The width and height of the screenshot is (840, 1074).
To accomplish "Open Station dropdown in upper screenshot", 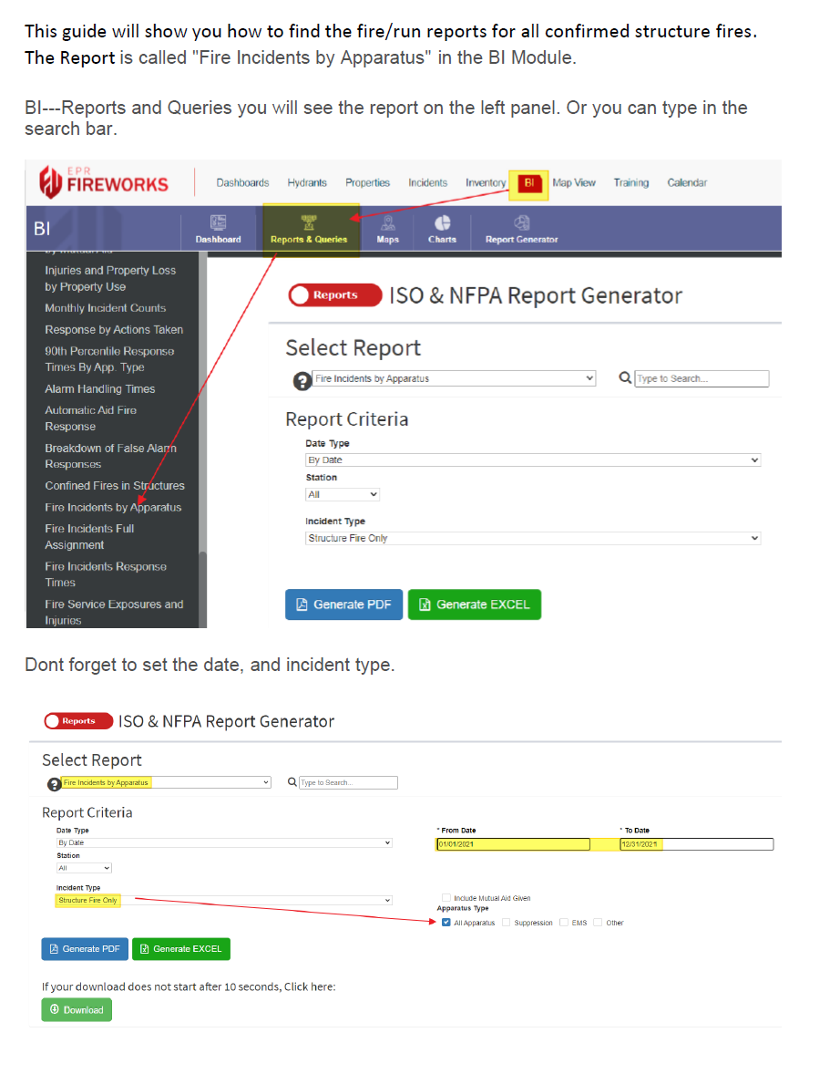I will pyautogui.click(x=343, y=494).
